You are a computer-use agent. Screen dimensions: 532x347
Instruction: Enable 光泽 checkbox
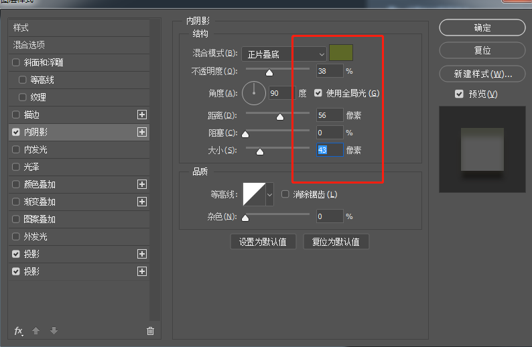pyautogui.click(x=16, y=167)
